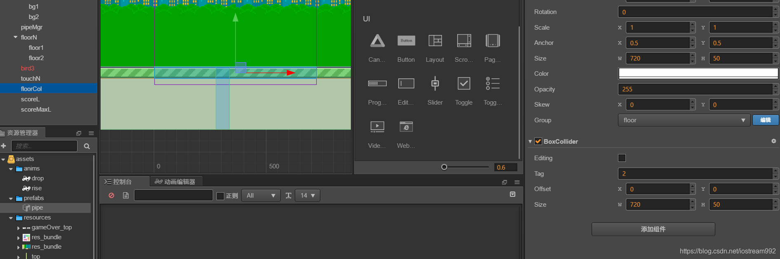Collapse the anims folder
Image resolution: width=780 pixels, height=259 pixels.
[x=11, y=169]
